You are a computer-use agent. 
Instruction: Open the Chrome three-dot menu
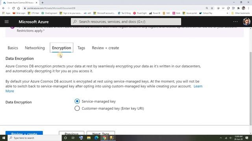point(248,8)
